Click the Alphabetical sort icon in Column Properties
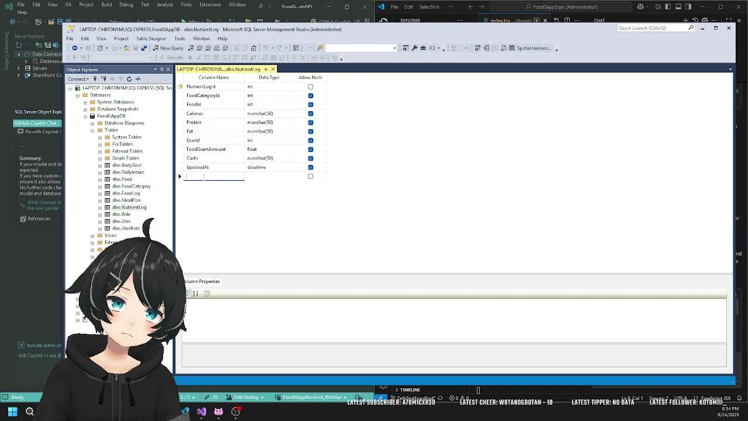The width and height of the screenshot is (748, 421). coord(196,294)
